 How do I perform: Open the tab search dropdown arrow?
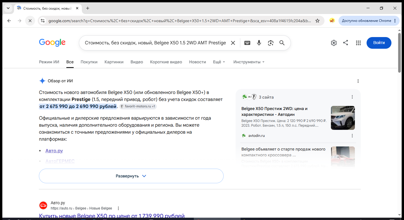8,8
